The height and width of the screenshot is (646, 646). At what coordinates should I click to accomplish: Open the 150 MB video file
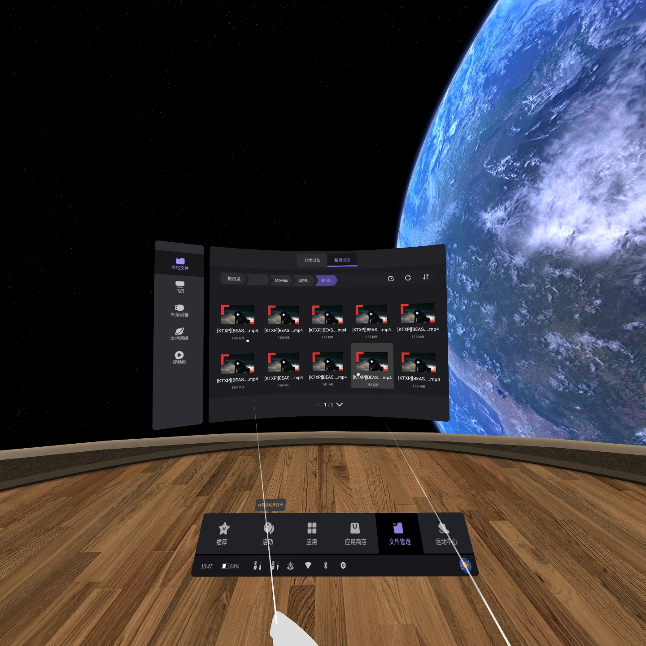(x=238, y=371)
